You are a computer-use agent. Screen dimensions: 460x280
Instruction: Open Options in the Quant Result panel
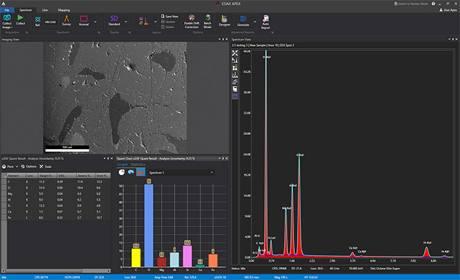29,167
